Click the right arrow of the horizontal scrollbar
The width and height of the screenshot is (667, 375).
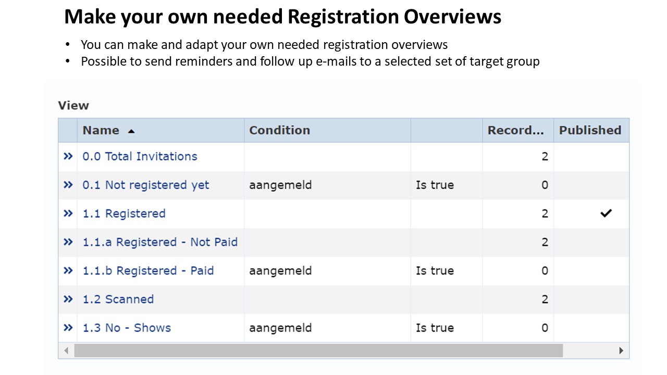[x=621, y=351]
